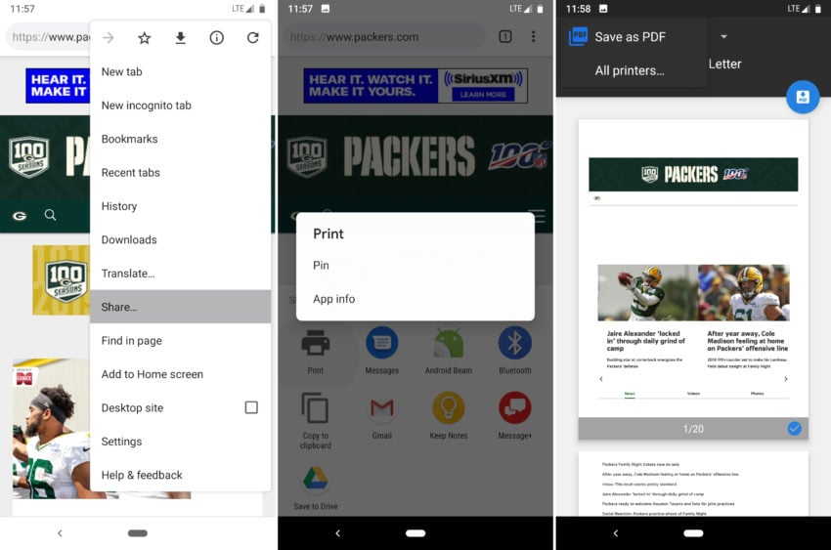Screen dimensions: 831x550
Task: Tap App info in the Print popup
Action: (x=415, y=299)
